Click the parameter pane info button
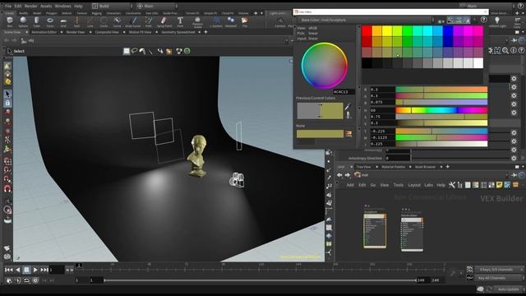This screenshot has width=526, height=296. (513, 50)
